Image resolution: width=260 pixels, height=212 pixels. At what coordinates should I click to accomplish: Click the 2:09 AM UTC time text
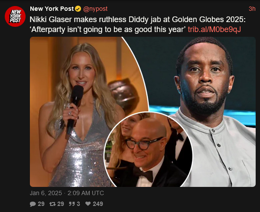(x=85, y=193)
